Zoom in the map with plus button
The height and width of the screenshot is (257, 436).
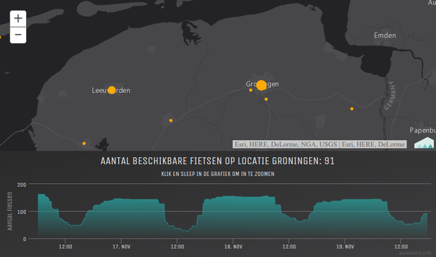coord(18,18)
